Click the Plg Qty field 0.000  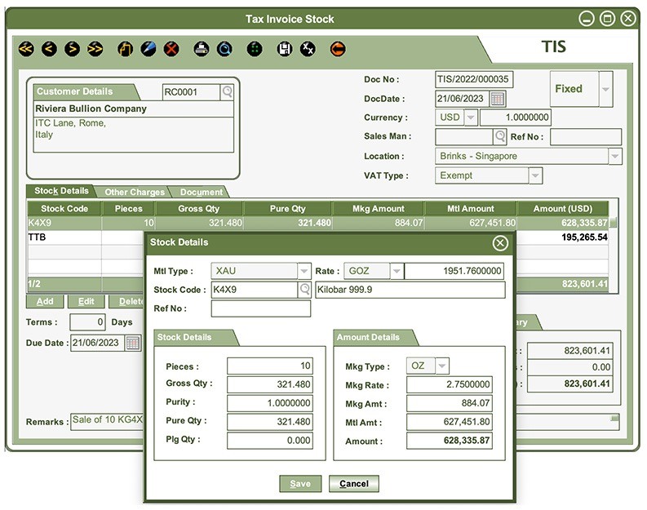pos(270,441)
